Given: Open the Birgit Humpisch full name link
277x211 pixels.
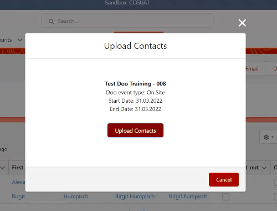Looking at the screenshot, I should [135, 197].
